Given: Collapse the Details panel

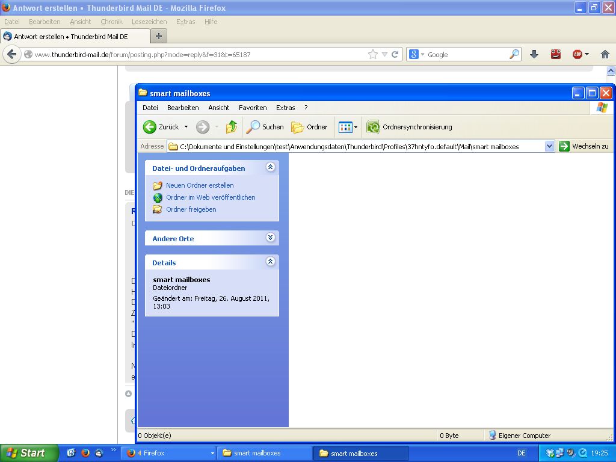Looking at the screenshot, I should tap(270, 261).
